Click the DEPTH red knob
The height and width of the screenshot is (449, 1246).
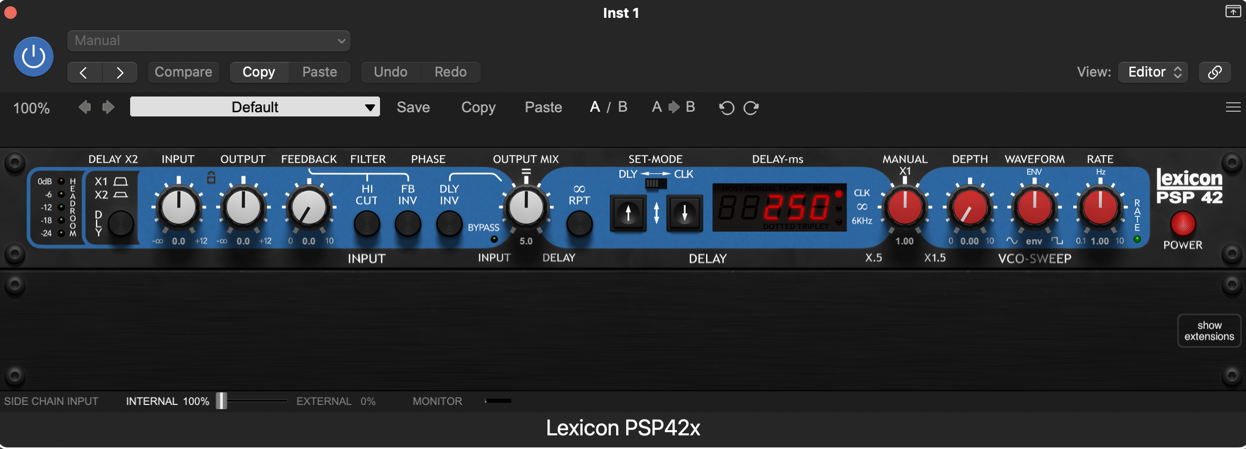970,208
